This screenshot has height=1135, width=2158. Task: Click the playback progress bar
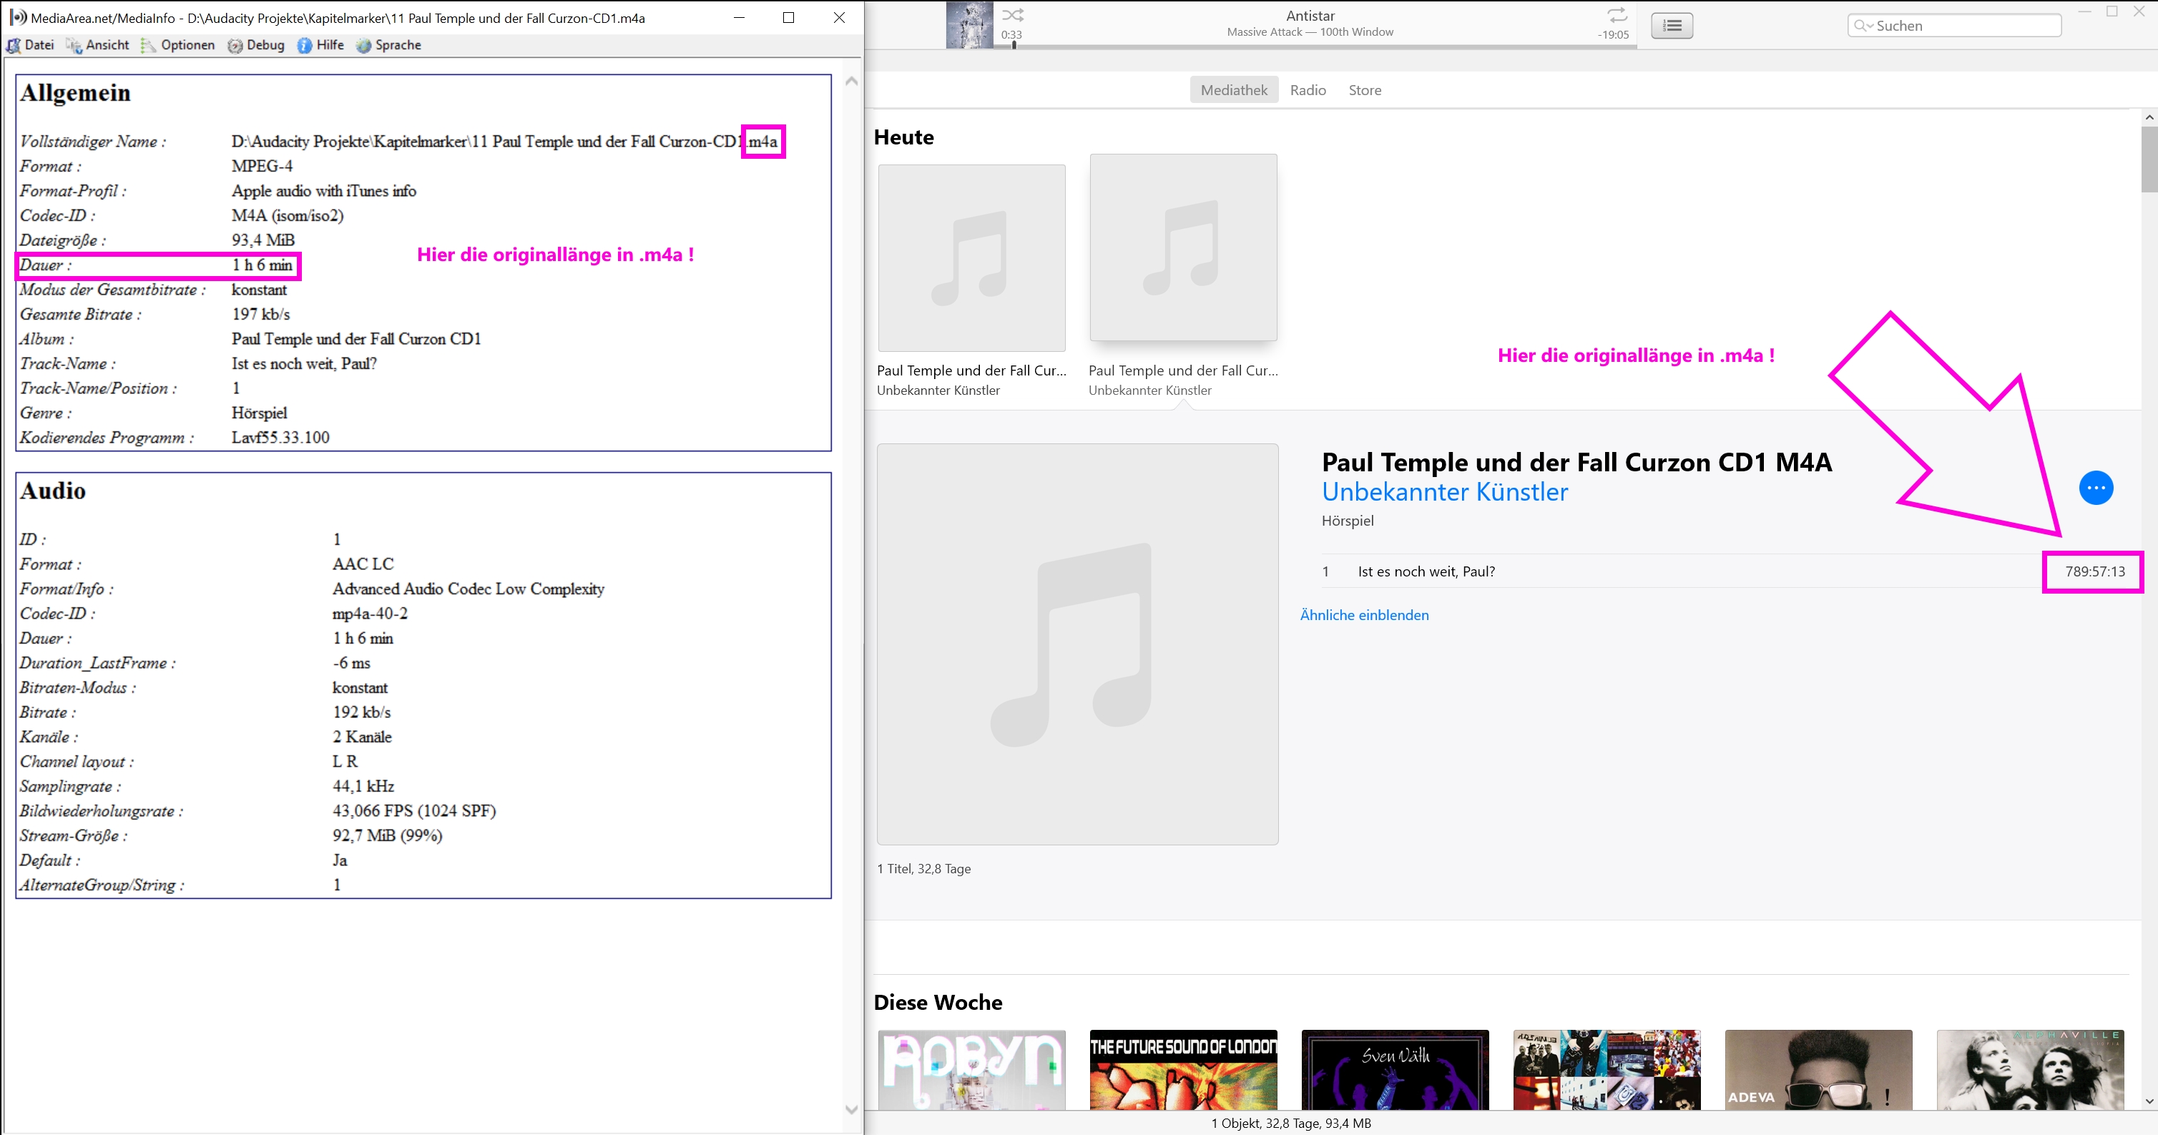click(1315, 46)
